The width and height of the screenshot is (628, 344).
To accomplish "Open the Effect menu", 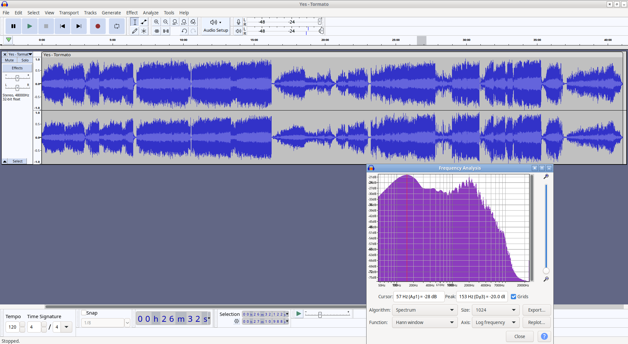I will click(x=132, y=13).
